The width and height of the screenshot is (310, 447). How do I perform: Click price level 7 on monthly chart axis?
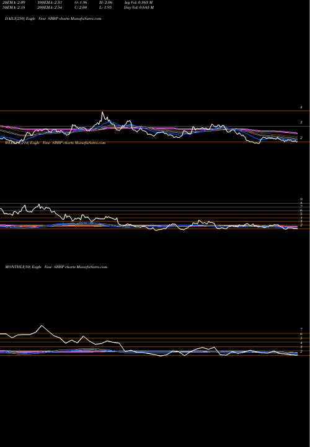click(301, 329)
